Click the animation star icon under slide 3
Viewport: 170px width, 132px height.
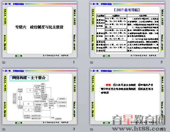click(x=4, y=129)
